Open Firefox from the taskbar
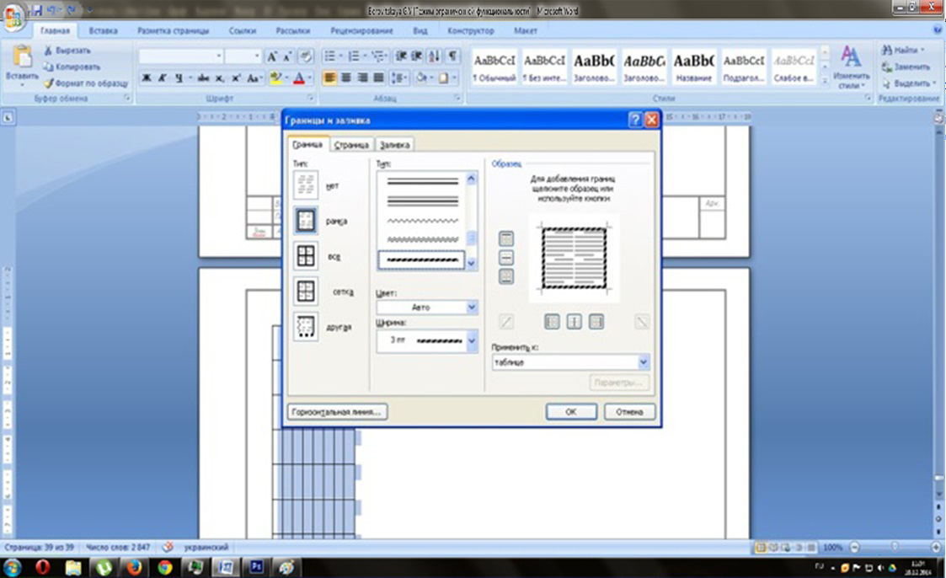The width and height of the screenshot is (946, 578). point(133,568)
